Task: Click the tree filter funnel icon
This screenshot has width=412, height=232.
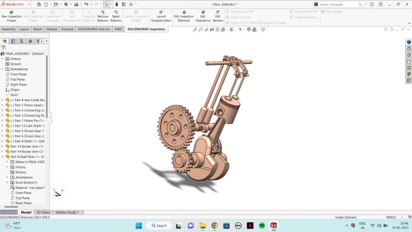Action: pos(3,48)
